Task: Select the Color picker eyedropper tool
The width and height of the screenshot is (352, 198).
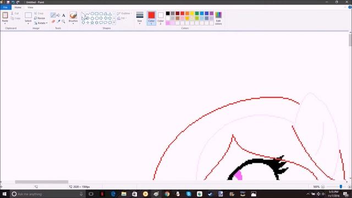Action: 58,21
